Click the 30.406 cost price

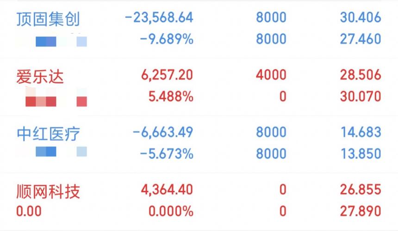[x=360, y=18]
